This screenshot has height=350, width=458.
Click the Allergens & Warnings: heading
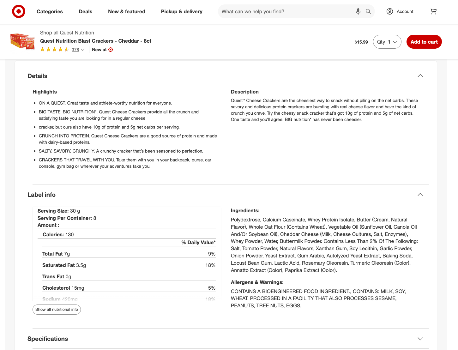pyautogui.click(x=257, y=282)
